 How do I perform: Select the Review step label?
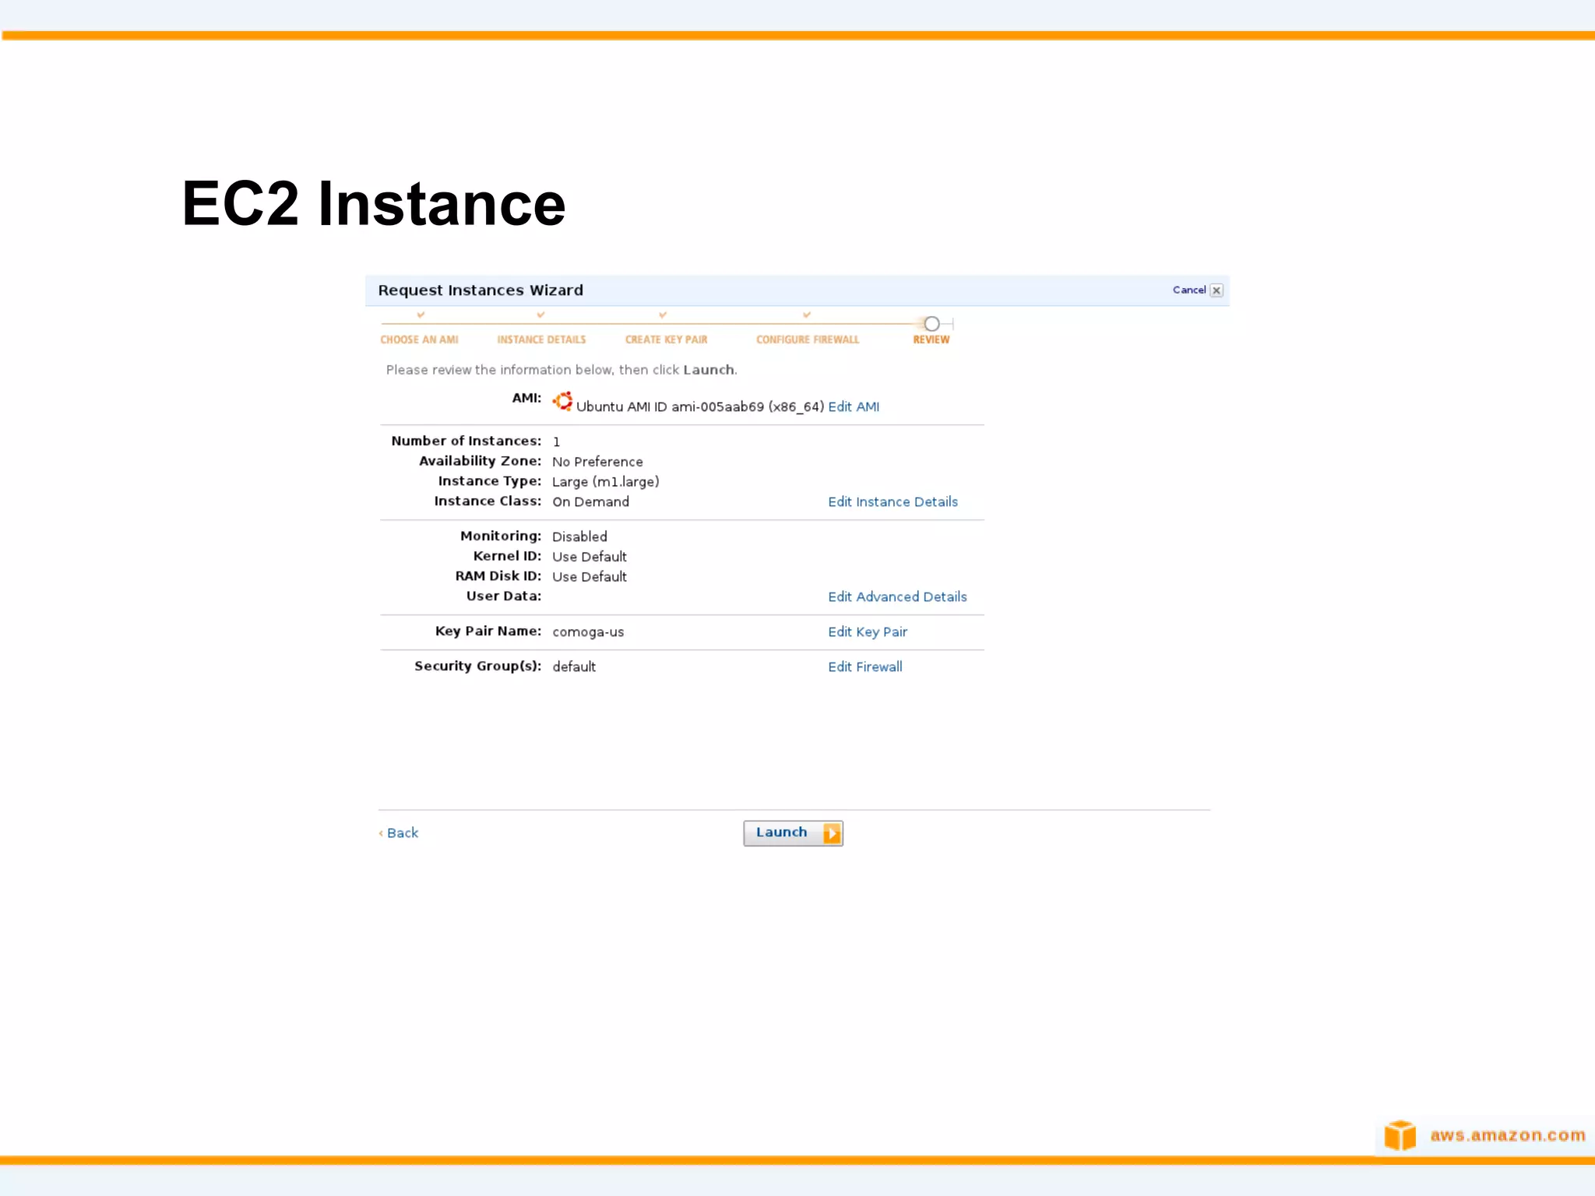click(x=931, y=339)
